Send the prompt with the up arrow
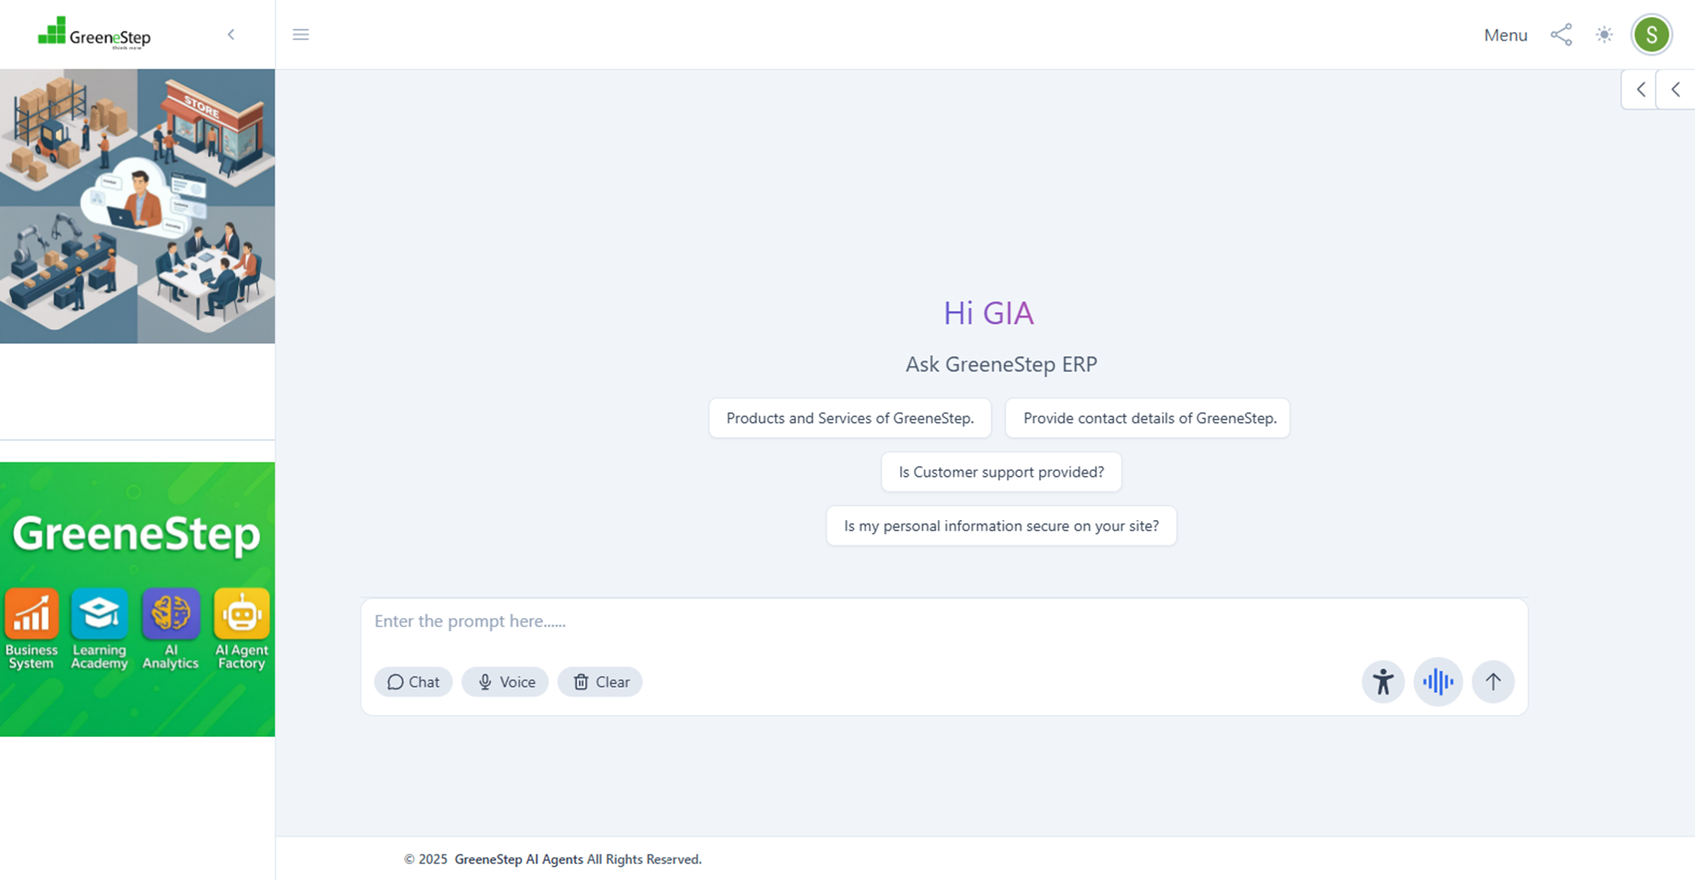This screenshot has height=880, width=1695. click(1493, 682)
